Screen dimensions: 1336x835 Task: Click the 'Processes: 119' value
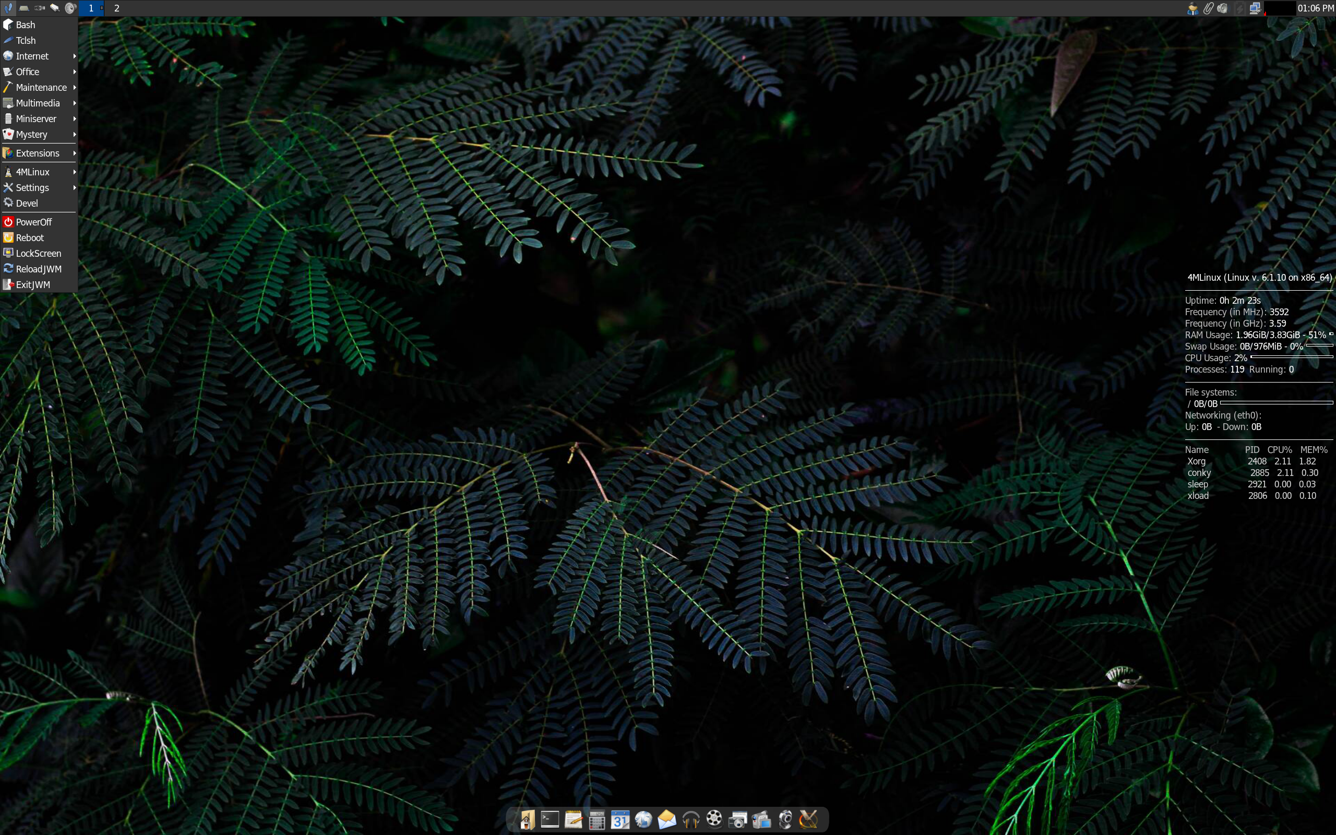tap(1214, 369)
